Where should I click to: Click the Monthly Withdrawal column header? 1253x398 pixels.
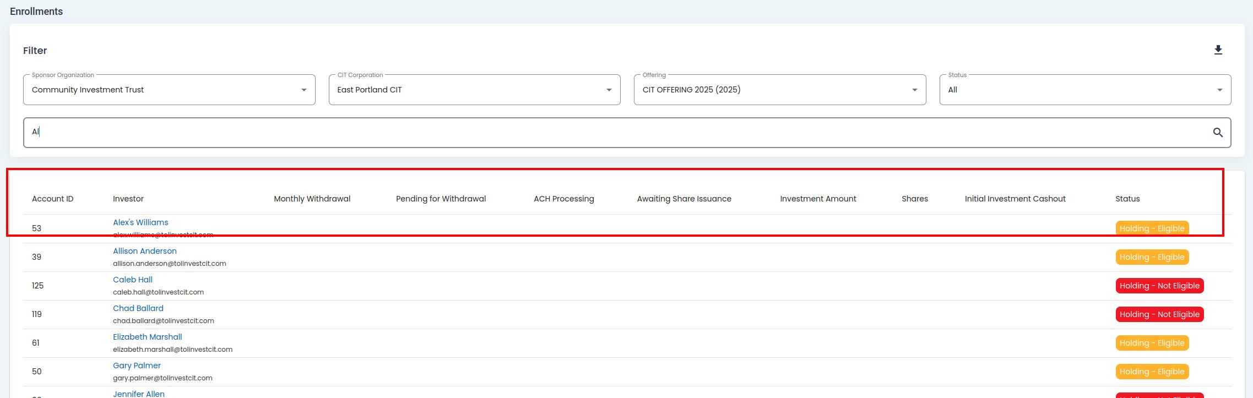(x=312, y=199)
